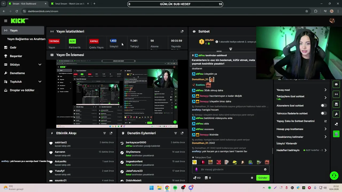Viewport: 342px width, 192px height.
Task: Open the wrench tools icon in the right bar
Action: point(336,114)
